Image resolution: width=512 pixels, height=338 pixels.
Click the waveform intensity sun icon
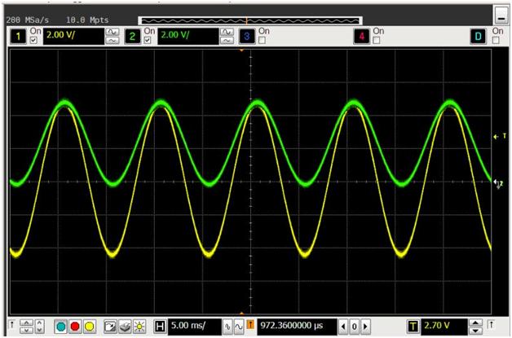(x=139, y=326)
